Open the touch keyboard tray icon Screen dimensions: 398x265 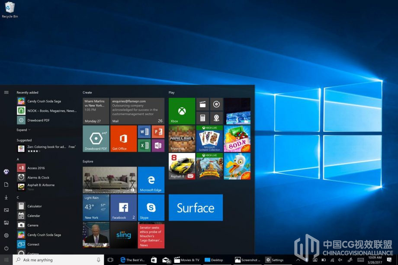(360, 260)
